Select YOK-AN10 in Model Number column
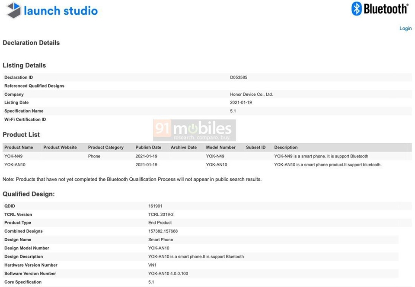Screen dimensions: 415x287 pos(217,164)
